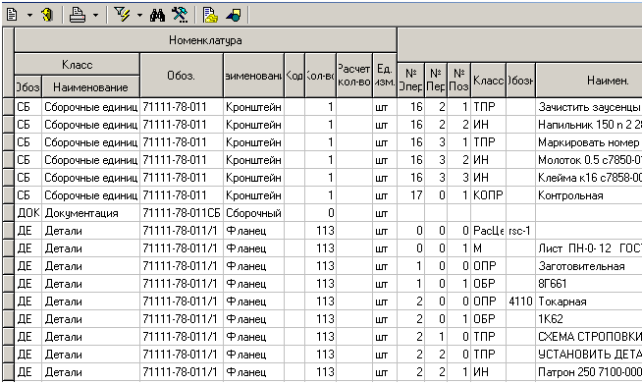Image resolution: width=642 pixels, height=384 pixels.
Task: Select the СХЕМА СТРОПОВКИ cell
Action: 589,337
